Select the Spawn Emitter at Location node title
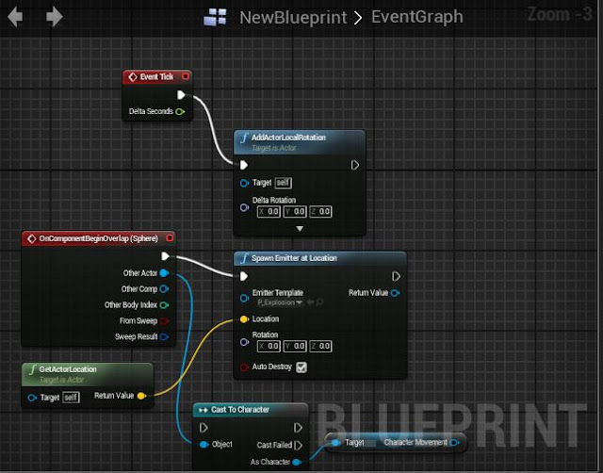This screenshot has width=603, height=473. pos(294,258)
